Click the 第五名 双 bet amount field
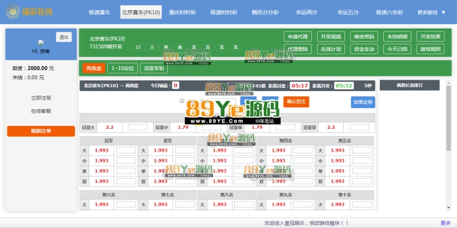The height and width of the screenshot is (228, 457). coord(362,181)
